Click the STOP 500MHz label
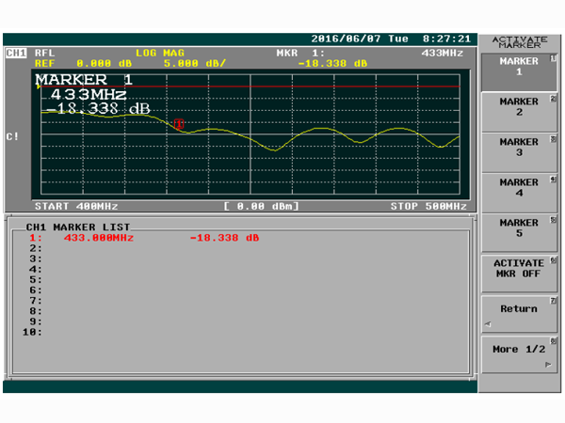565x423 pixels. click(428, 207)
